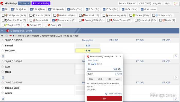180x102 pixels.
Task: Check the Table Tennis (17) filter
Action: pos(108,20)
